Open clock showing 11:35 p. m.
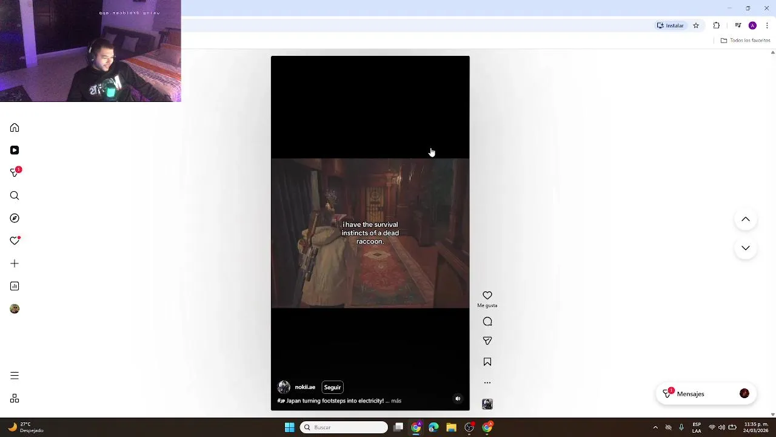The image size is (776, 437). pos(756,427)
